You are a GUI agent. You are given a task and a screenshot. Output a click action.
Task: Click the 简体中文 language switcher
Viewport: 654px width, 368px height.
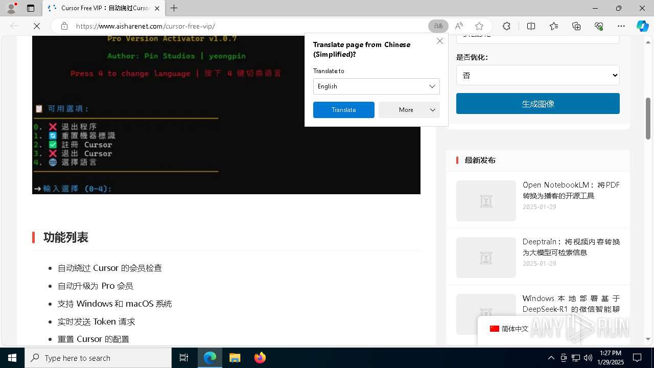coord(509,329)
